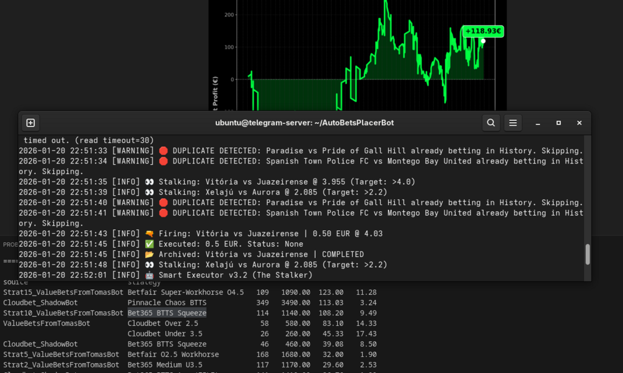Click the terminal title ubuntu@telegram-server
This screenshot has height=373, width=623.
click(304, 123)
